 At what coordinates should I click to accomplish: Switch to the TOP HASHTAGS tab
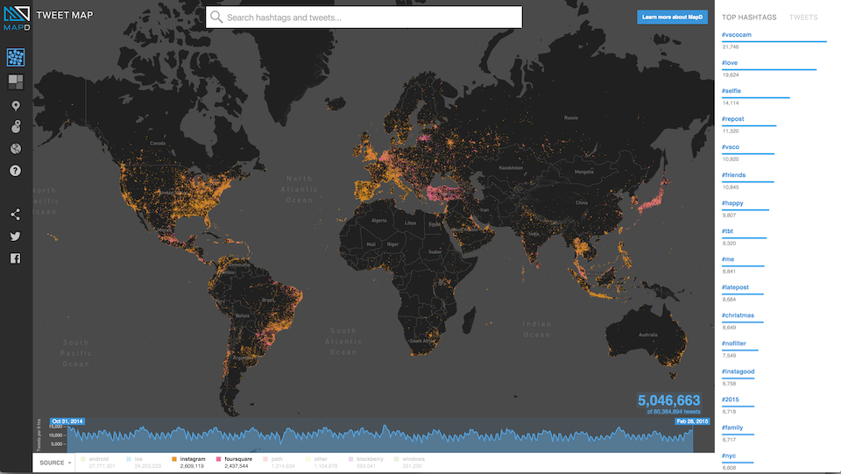(x=749, y=18)
